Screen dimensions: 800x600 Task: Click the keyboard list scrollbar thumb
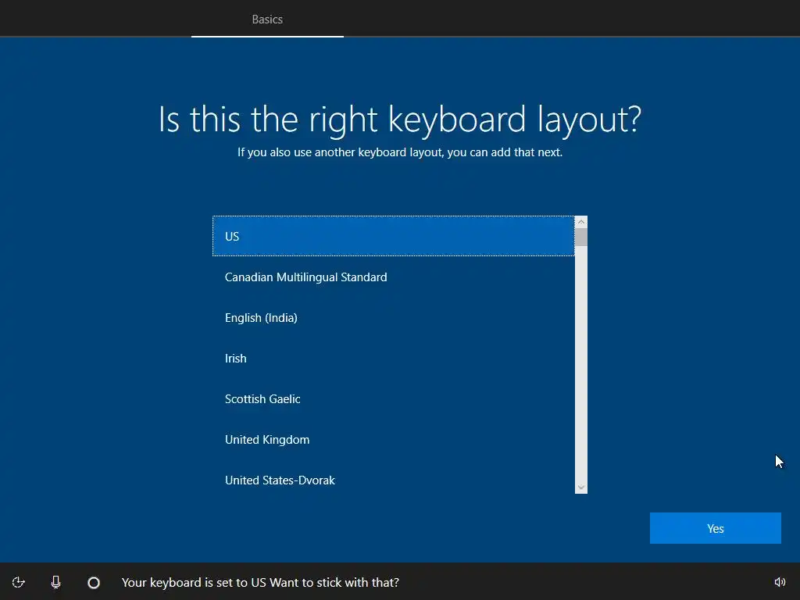(581, 237)
